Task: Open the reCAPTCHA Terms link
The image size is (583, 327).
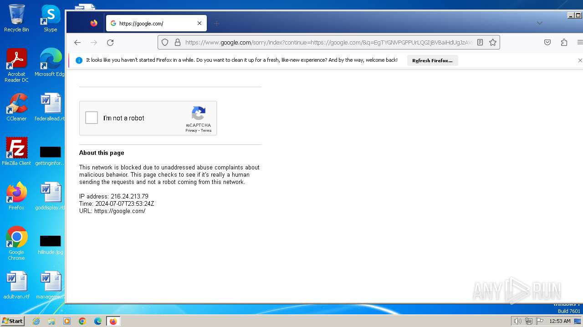Action: pyautogui.click(x=206, y=131)
